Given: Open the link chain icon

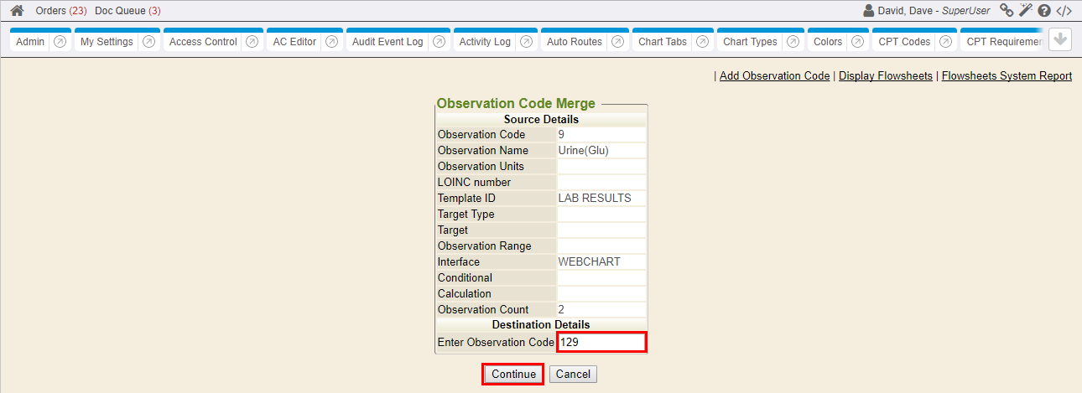Looking at the screenshot, I should click(1007, 11).
